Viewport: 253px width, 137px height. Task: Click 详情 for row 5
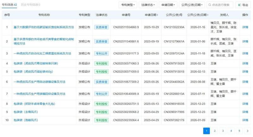[x=245, y=71]
